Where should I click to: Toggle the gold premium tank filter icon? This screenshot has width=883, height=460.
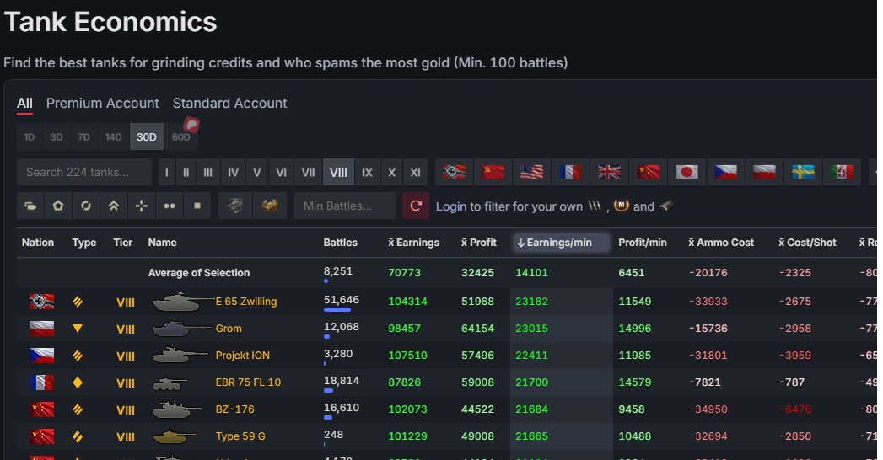coord(269,206)
